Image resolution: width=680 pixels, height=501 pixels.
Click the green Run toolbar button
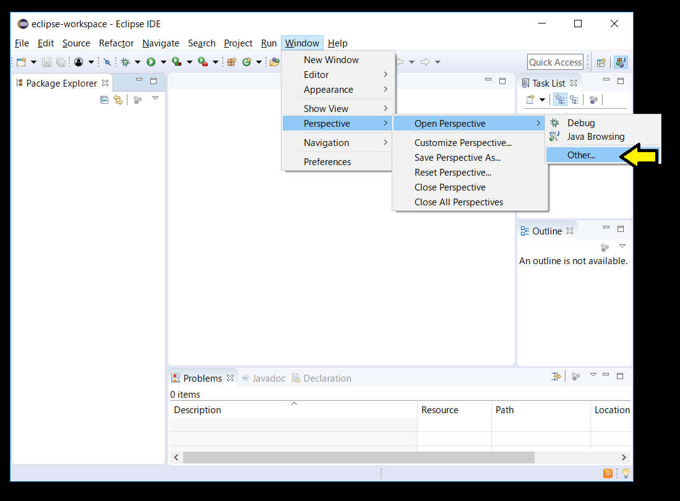coord(151,62)
